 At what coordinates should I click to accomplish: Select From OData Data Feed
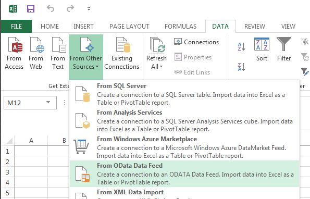184,173
